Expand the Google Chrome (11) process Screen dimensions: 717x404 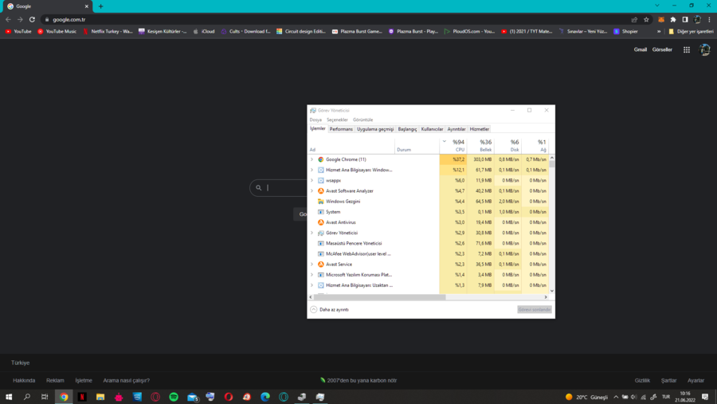(311, 159)
